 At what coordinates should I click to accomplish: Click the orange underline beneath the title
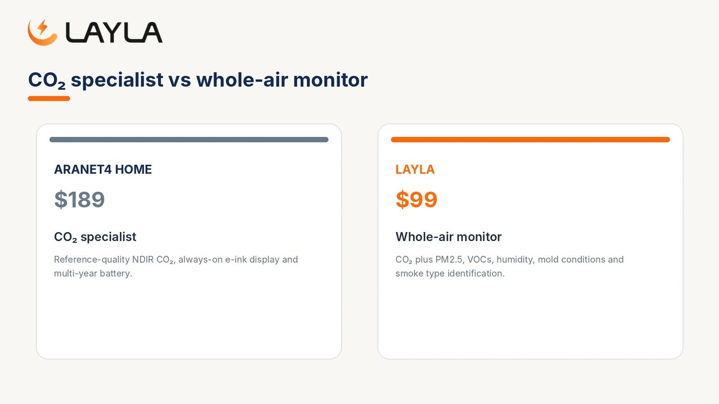49,98
